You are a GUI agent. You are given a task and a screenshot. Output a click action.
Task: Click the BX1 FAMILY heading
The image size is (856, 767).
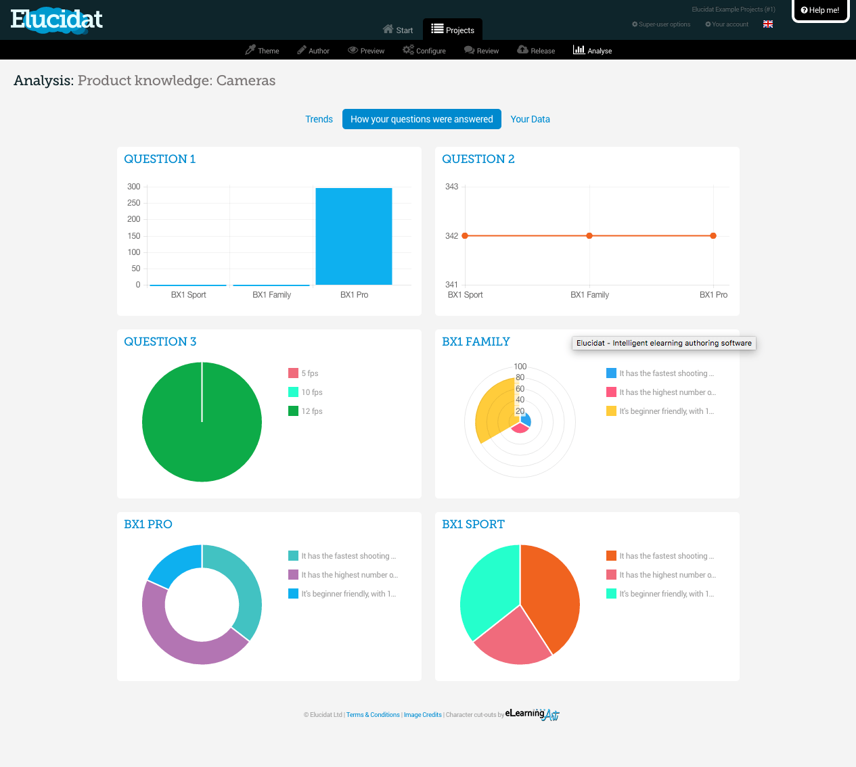tap(476, 342)
